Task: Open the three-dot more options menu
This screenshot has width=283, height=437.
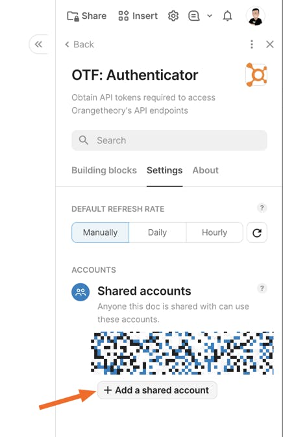Action: click(252, 44)
